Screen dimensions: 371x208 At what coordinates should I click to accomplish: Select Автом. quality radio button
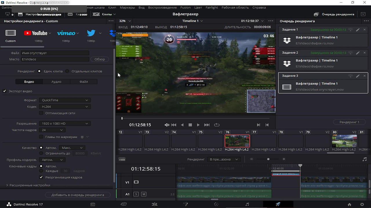(x=41, y=148)
